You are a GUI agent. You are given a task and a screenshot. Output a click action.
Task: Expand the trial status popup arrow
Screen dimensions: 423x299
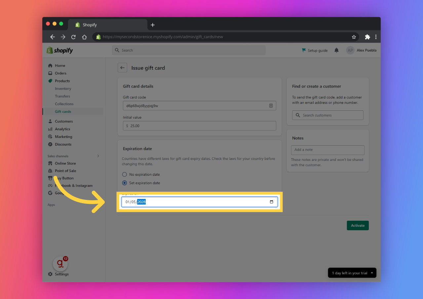[x=372, y=273]
